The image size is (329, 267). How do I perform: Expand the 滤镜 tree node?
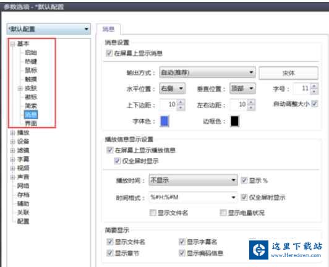pos(12,150)
